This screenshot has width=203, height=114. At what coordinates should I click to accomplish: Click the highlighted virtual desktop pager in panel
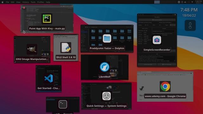pos(157,2)
